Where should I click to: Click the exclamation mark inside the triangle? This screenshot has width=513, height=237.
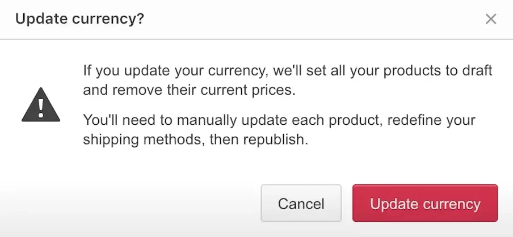(x=41, y=108)
